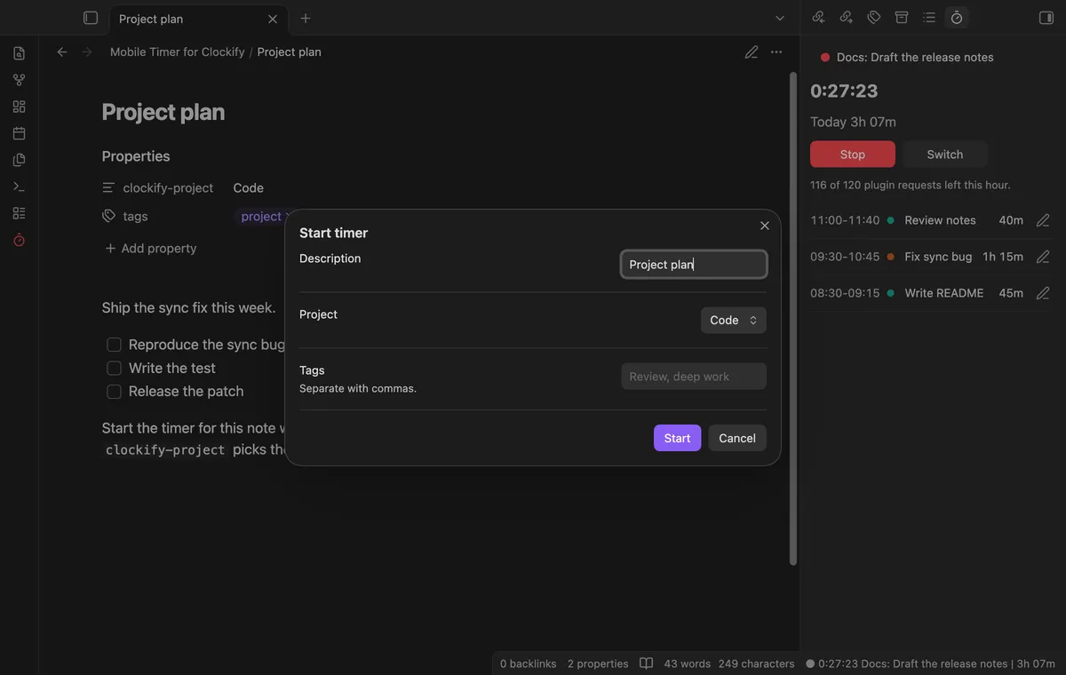Open Mobile Timer for Clockify breadcrumb folder
The height and width of the screenshot is (675, 1066).
[x=178, y=52]
